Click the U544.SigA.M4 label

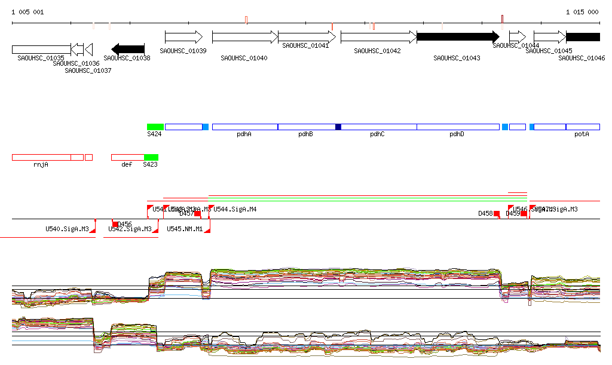tap(235, 209)
